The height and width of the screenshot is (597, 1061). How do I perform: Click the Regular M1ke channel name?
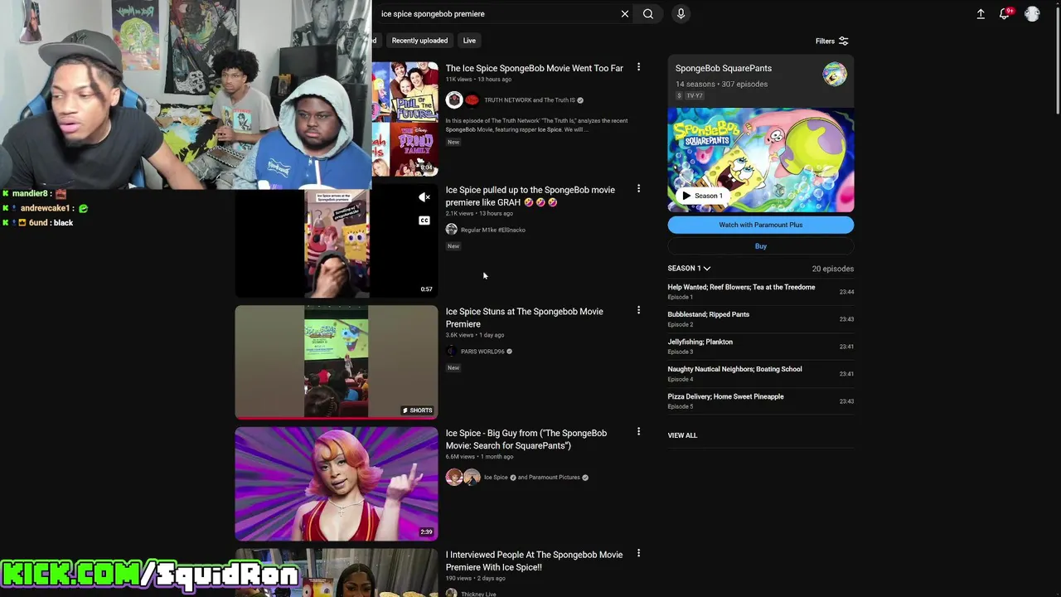click(x=493, y=230)
